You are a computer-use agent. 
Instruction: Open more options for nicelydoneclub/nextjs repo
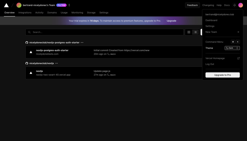[x=57, y=63]
